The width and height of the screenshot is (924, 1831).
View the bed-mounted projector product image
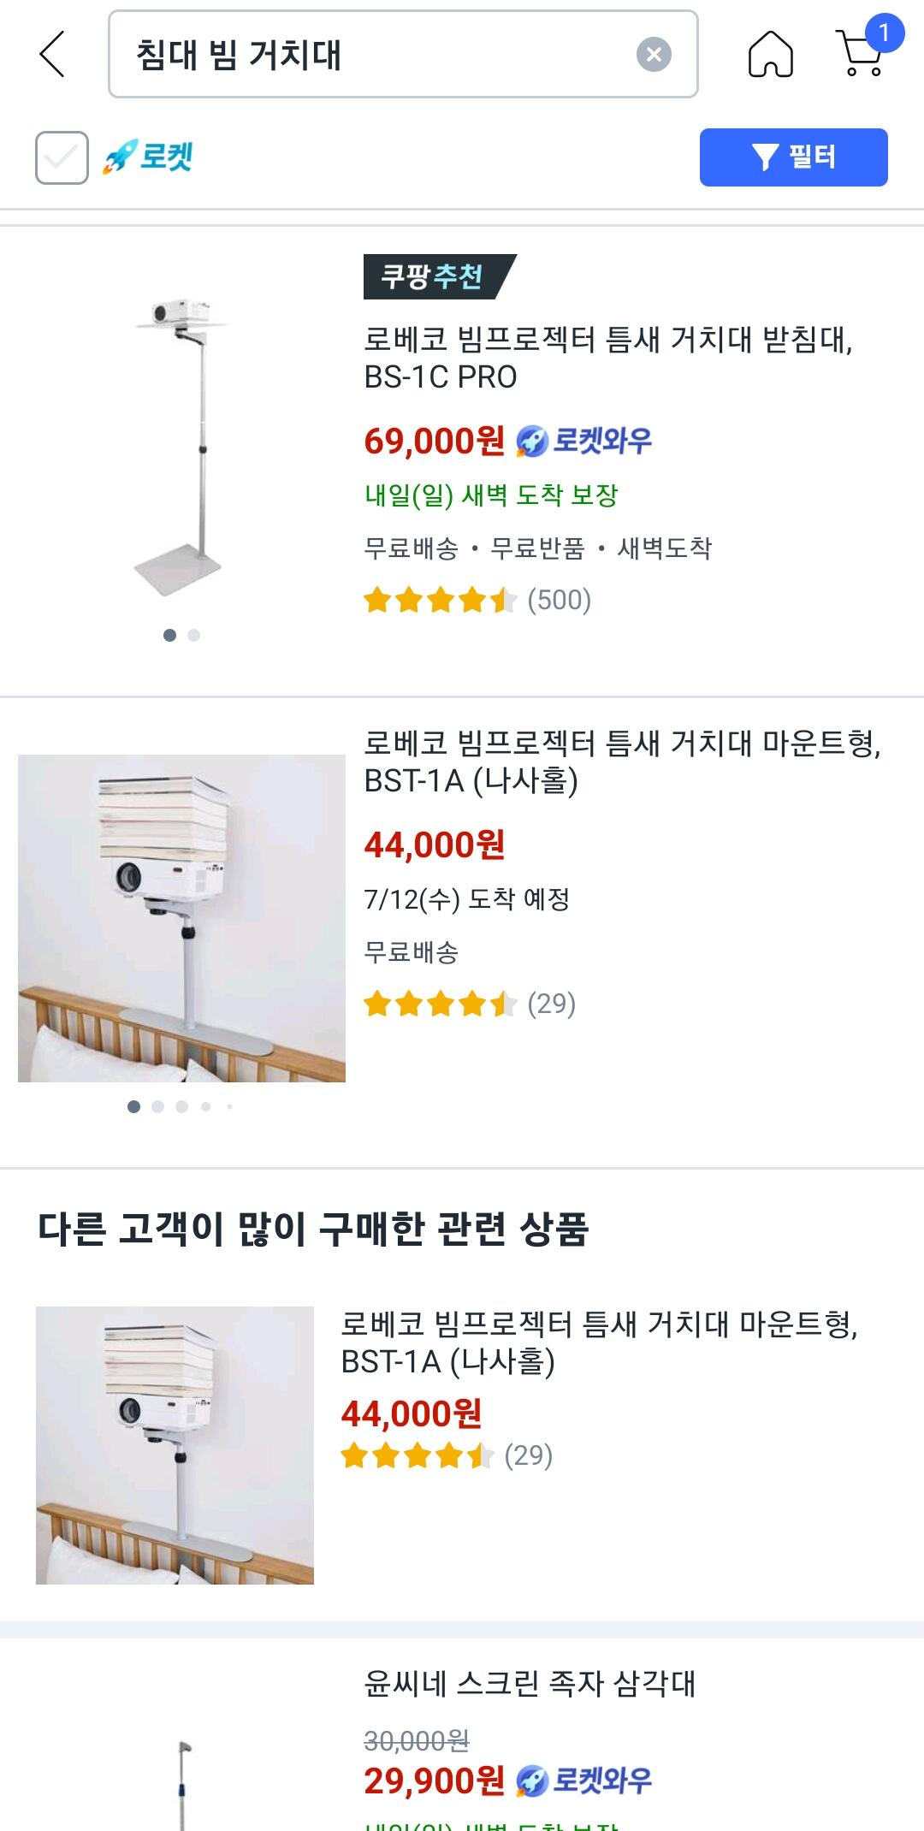click(x=181, y=917)
